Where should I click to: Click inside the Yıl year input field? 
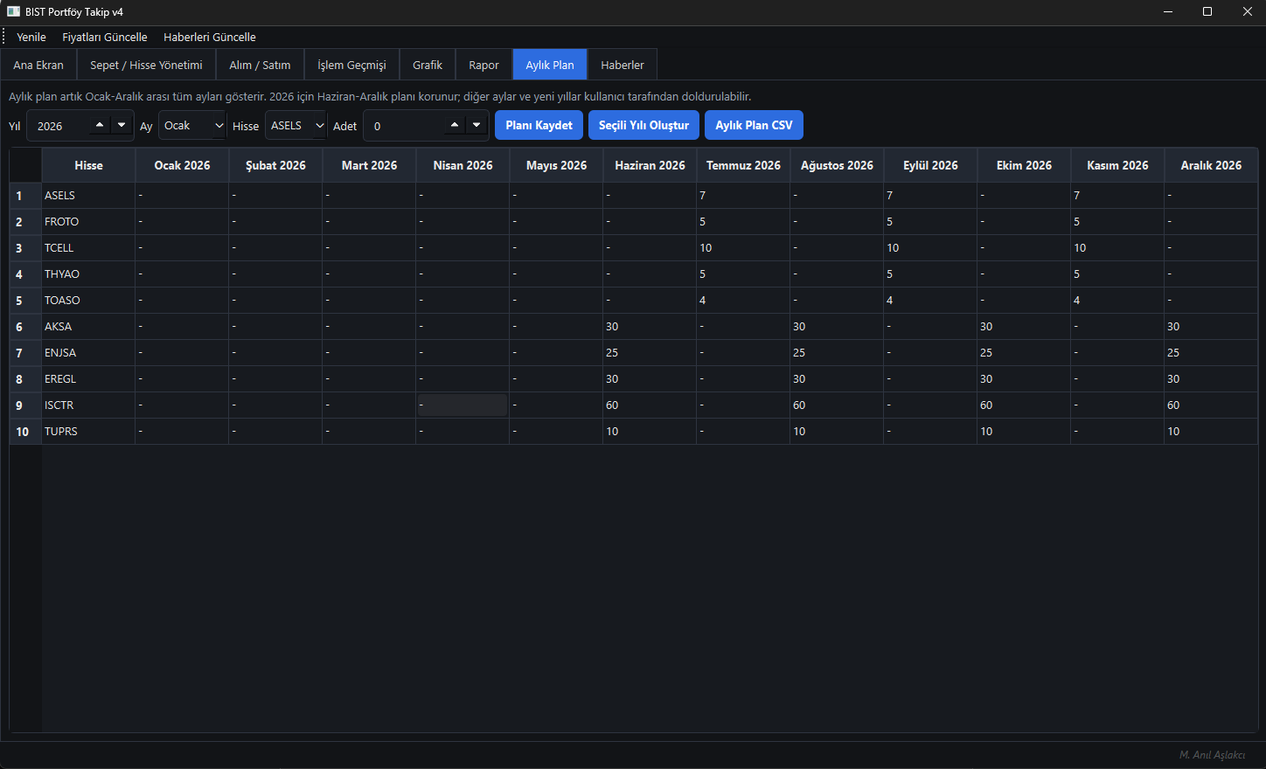[x=59, y=126]
